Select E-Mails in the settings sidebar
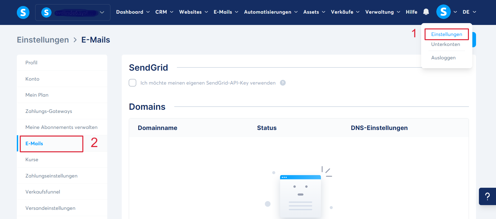The width and height of the screenshot is (496, 219). (x=62, y=143)
